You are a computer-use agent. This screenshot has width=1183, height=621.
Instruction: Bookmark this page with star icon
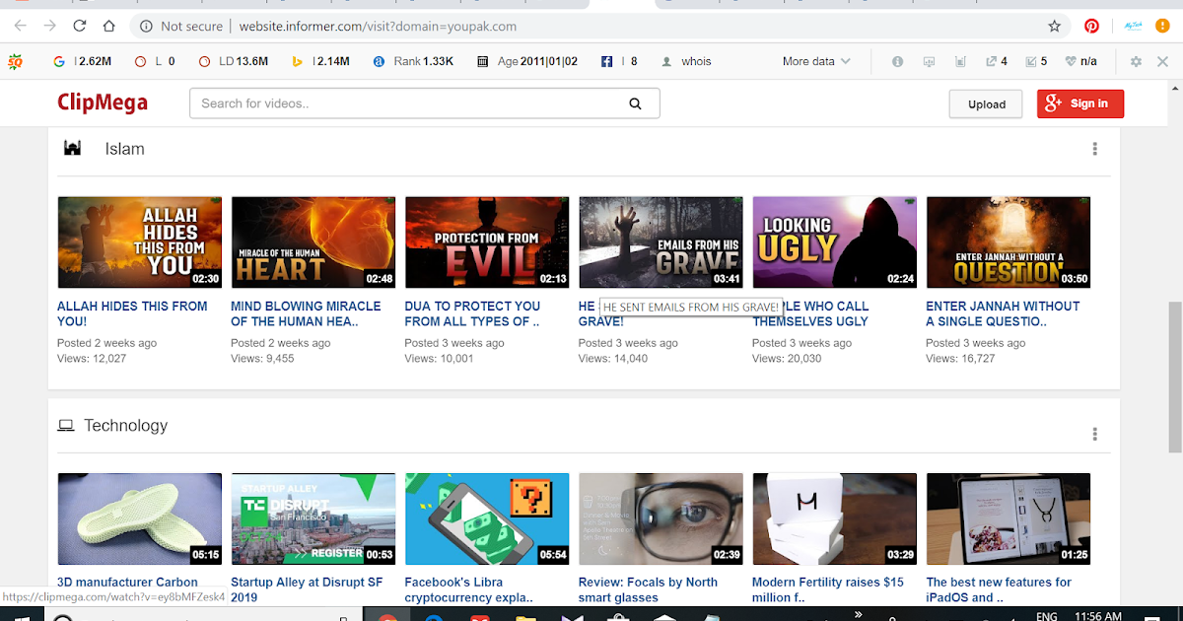click(1054, 27)
